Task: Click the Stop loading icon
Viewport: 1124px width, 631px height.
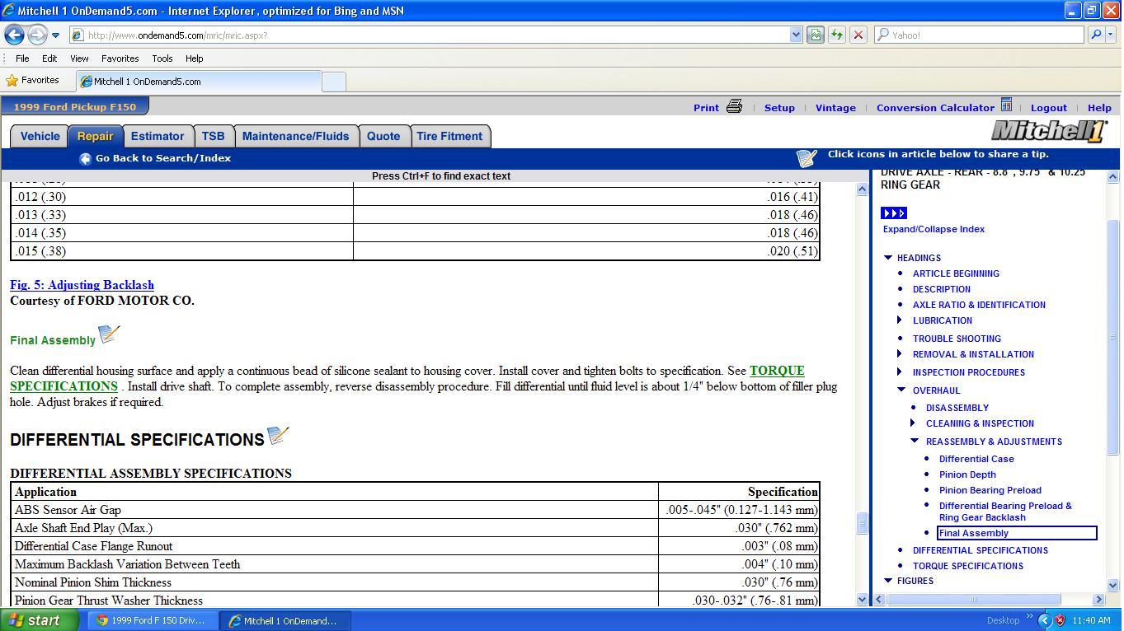Action: (858, 35)
